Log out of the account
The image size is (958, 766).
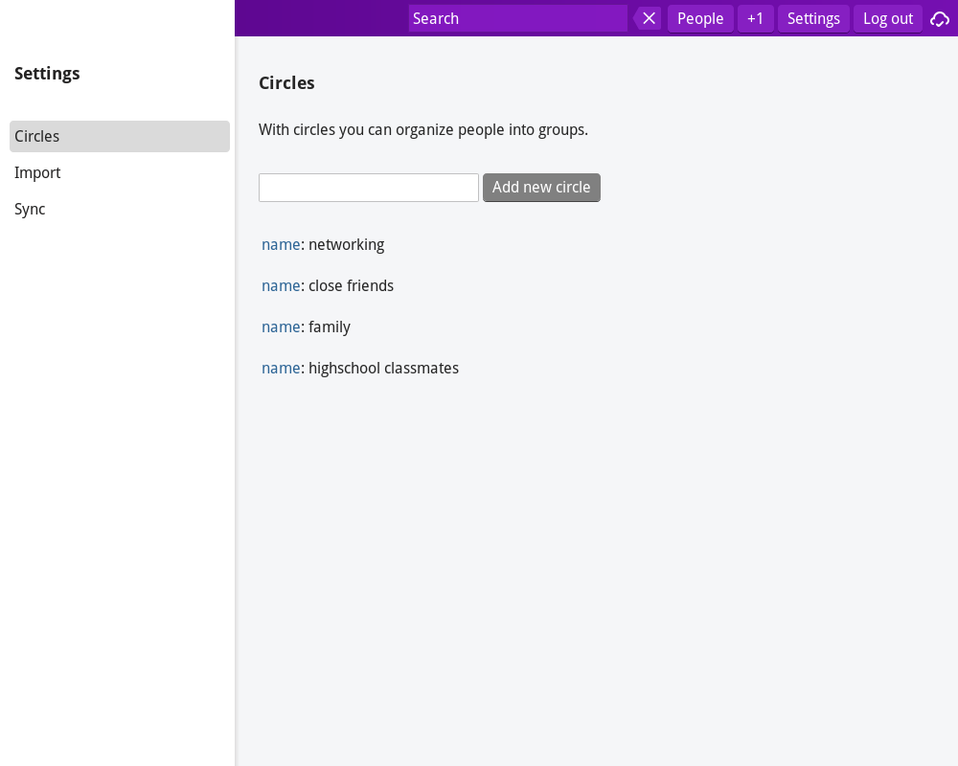point(887,18)
